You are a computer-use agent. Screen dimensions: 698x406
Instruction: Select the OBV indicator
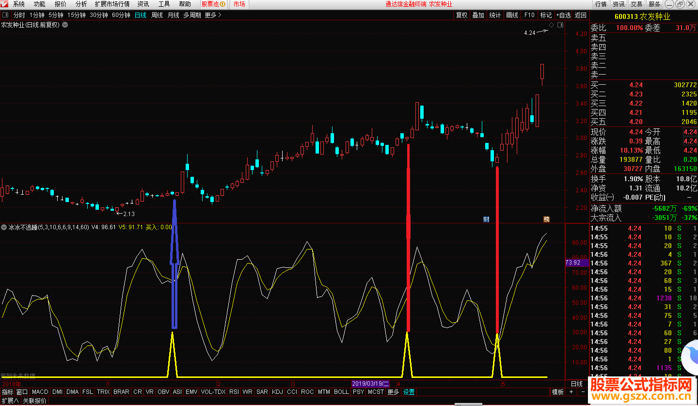164,392
